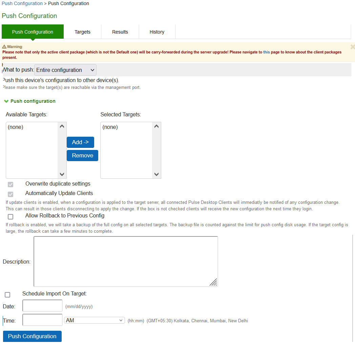Screen dimensions: 355x346
Task: Click the Push configuration section heading
Action: 33,101
